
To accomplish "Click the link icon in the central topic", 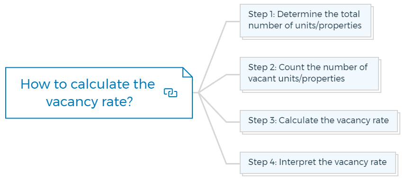I will pos(171,93).
